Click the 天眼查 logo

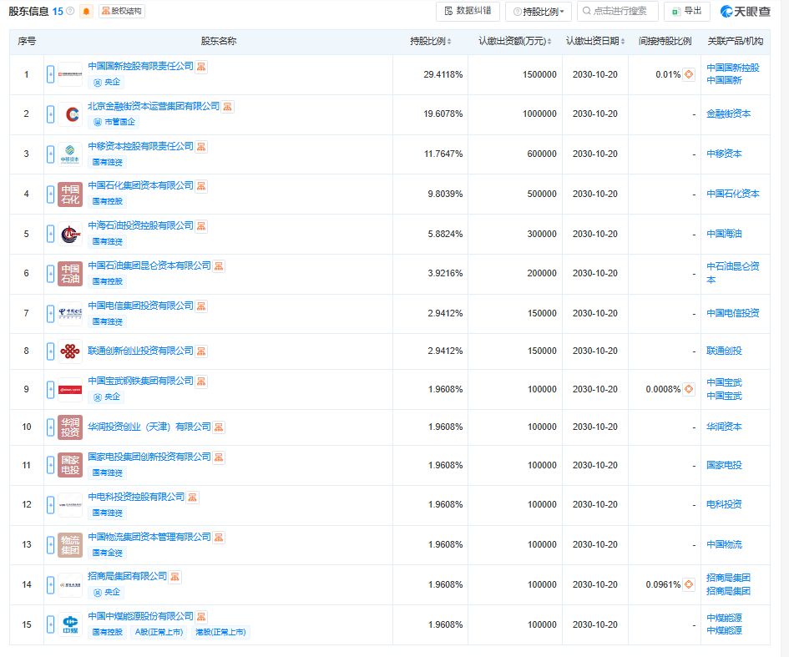pos(746,12)
